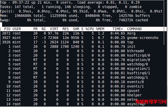This screenshot has height=107, width=168.
Task: Click the TIME+ column header
Action: coord(118,29)
